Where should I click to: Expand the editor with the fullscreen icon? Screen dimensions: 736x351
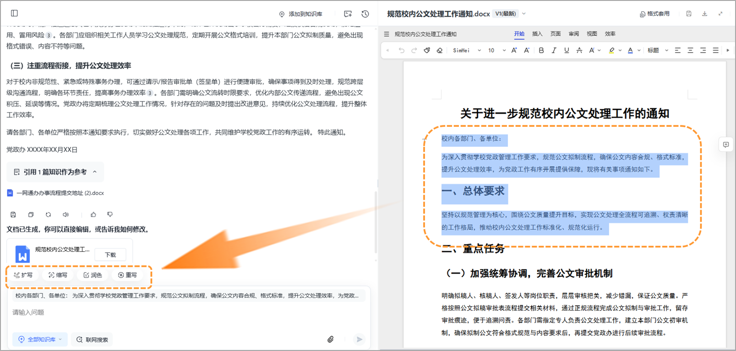(x=720, y=14)
